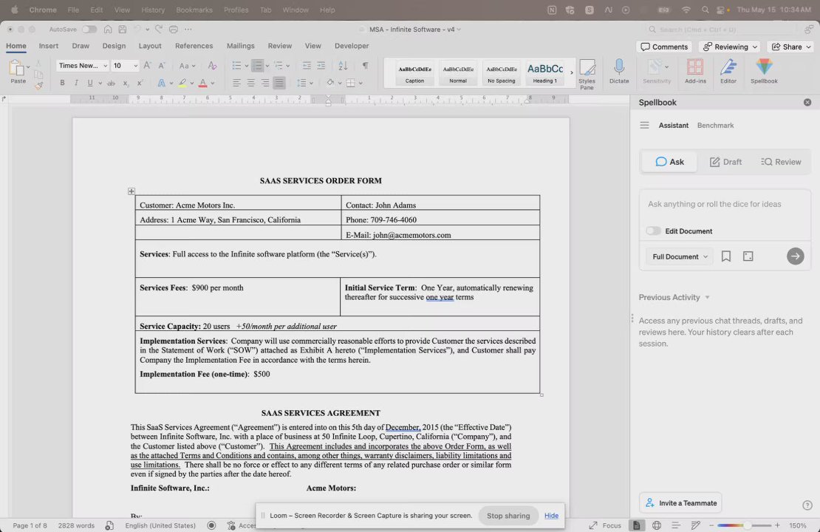Decrease paragraph indent

click(307, 65)
